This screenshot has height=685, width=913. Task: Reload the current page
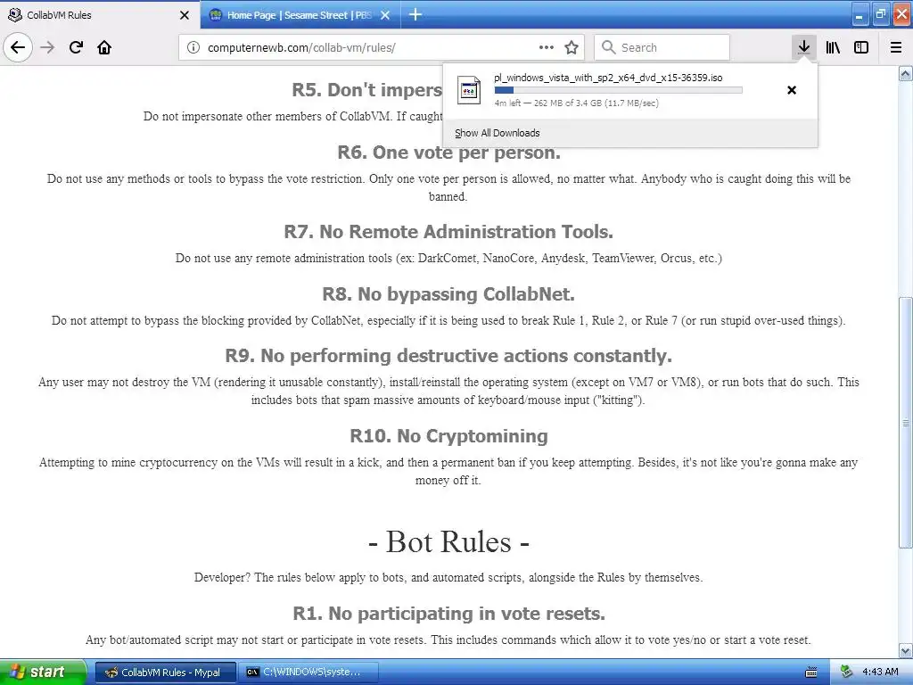click(76, 47)
